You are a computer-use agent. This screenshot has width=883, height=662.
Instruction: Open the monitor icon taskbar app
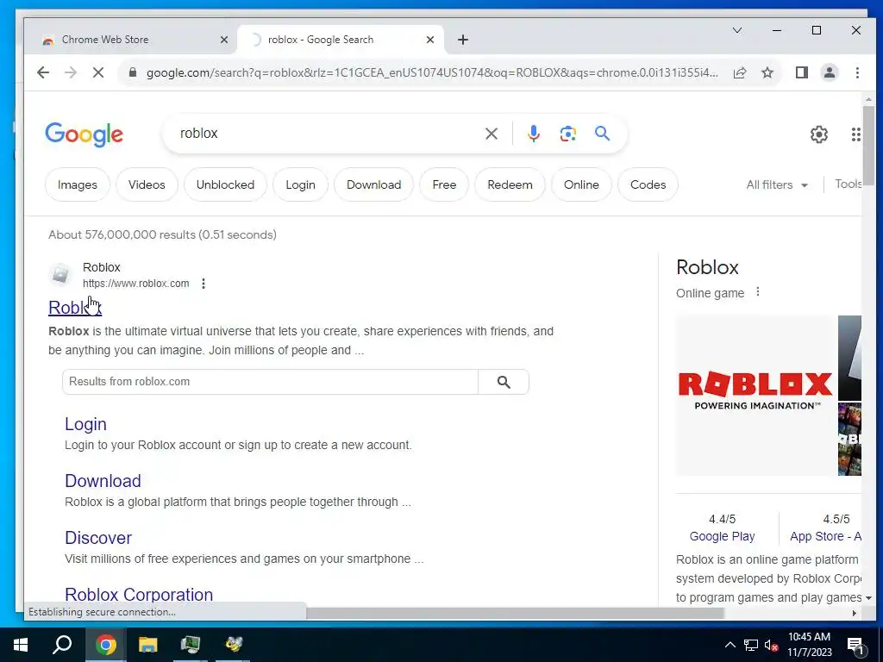coord(191,645)
